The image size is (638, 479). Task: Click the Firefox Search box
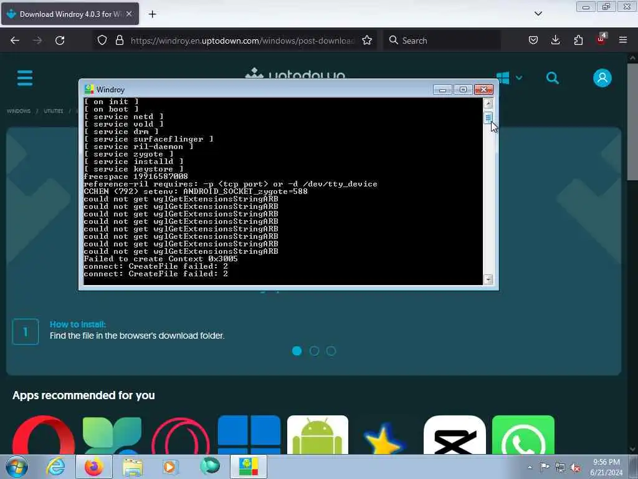[x=442, y=41]
